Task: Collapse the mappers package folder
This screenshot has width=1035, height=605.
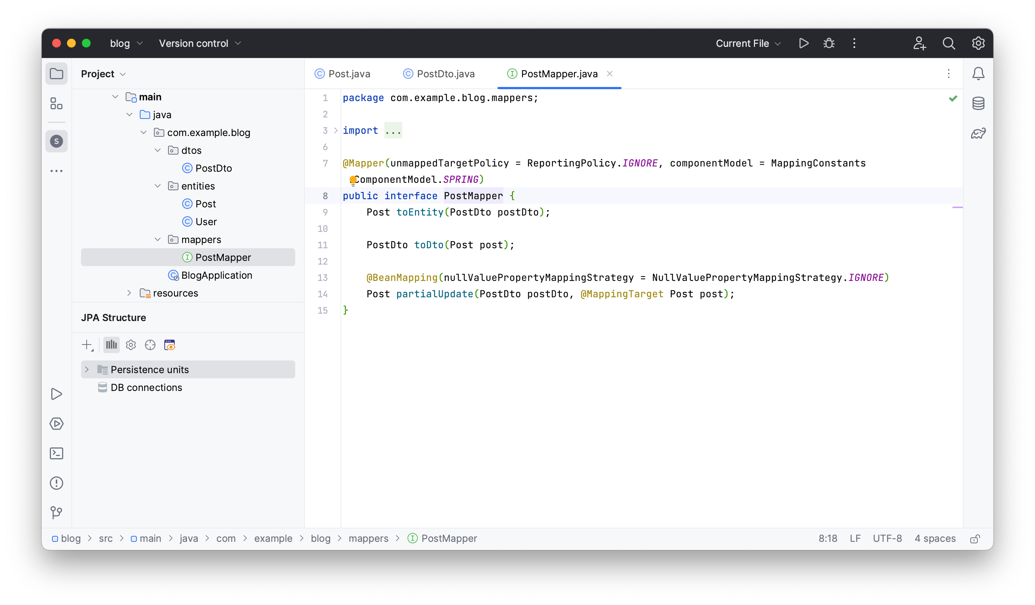Action: tap(158, 239)
